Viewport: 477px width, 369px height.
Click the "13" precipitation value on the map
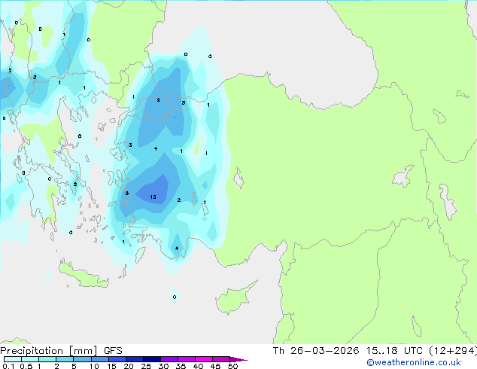[x=153, y=197]
